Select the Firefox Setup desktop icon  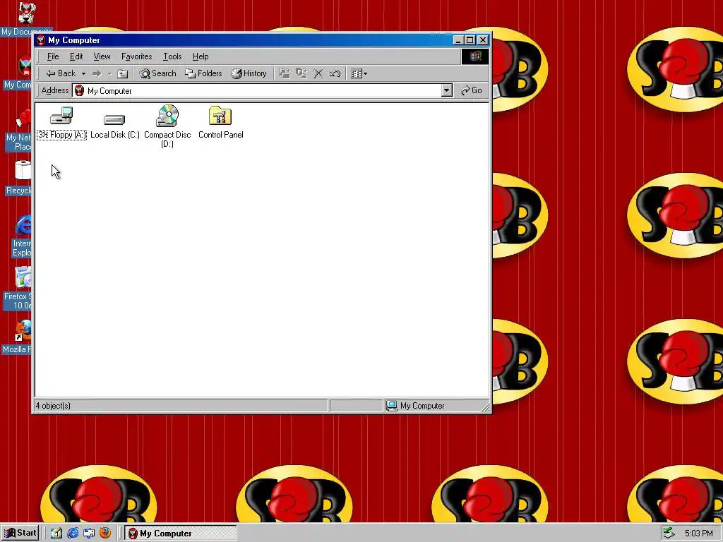click(18, 289)
